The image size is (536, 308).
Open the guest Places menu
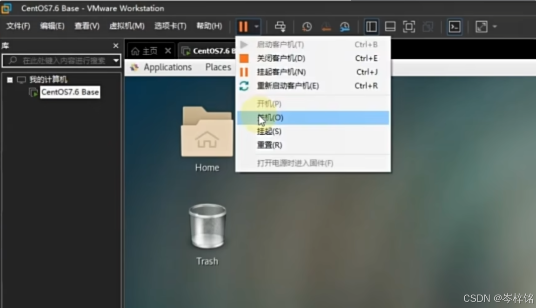(x=218, y=67)
